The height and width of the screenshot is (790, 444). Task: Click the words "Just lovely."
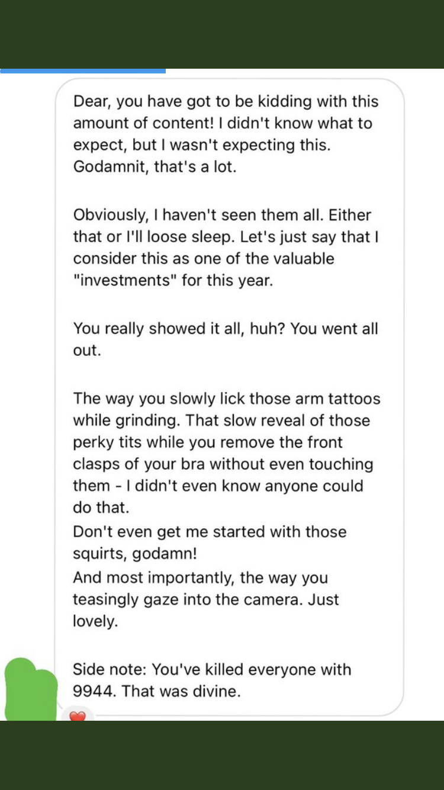pos(206,611)
